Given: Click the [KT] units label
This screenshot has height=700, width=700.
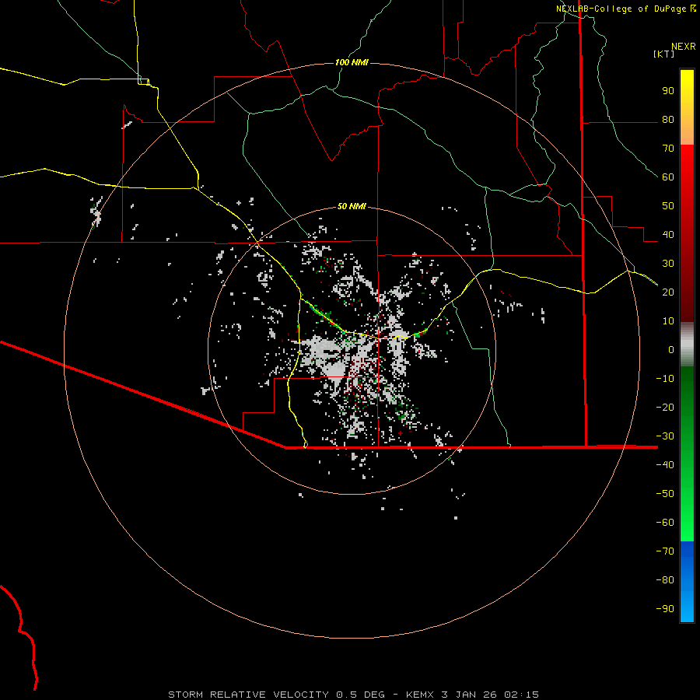Looking at the screenshot, I should [664, 54].
